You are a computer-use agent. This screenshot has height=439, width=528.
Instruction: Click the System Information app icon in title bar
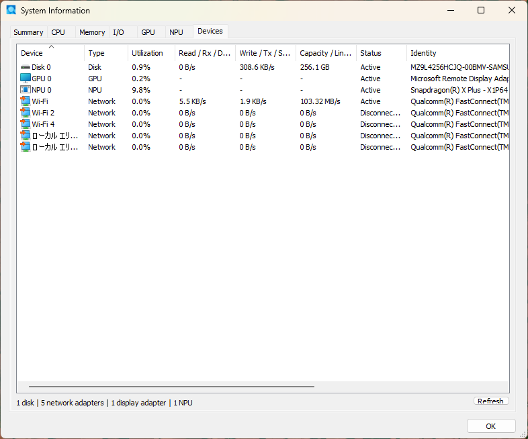11,10
